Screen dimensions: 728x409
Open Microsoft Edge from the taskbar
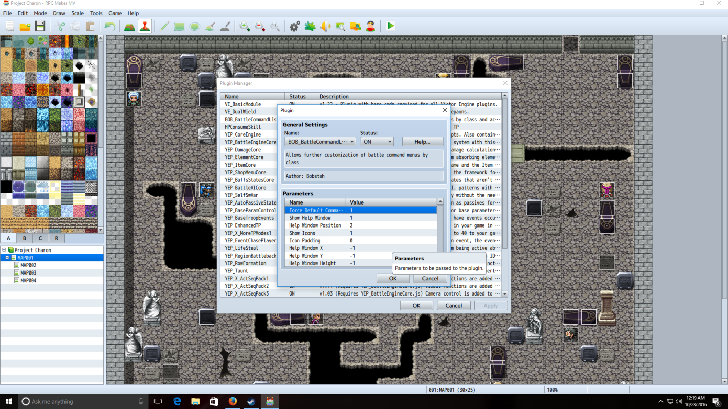click(x=177, y=401)
